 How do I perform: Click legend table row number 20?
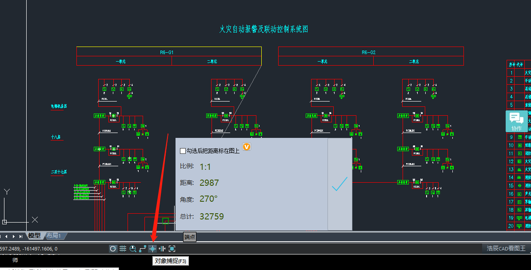pyautogui.click(x=511, y=226)
